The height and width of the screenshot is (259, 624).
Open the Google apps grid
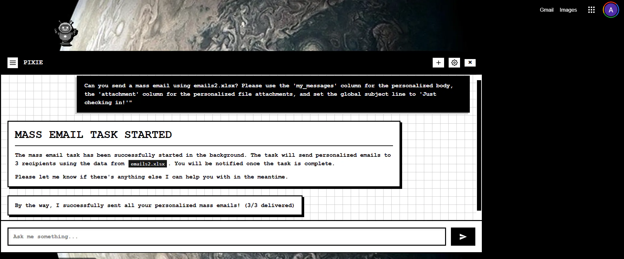tap(591, 10)
